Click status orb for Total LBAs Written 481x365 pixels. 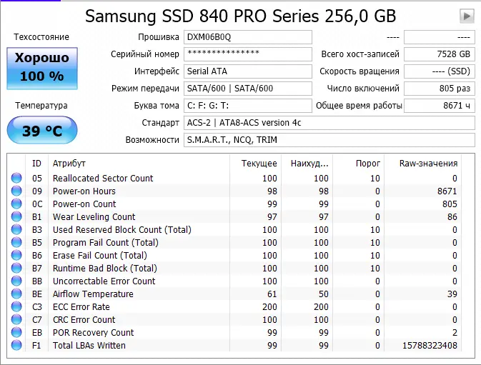point(16,346)
